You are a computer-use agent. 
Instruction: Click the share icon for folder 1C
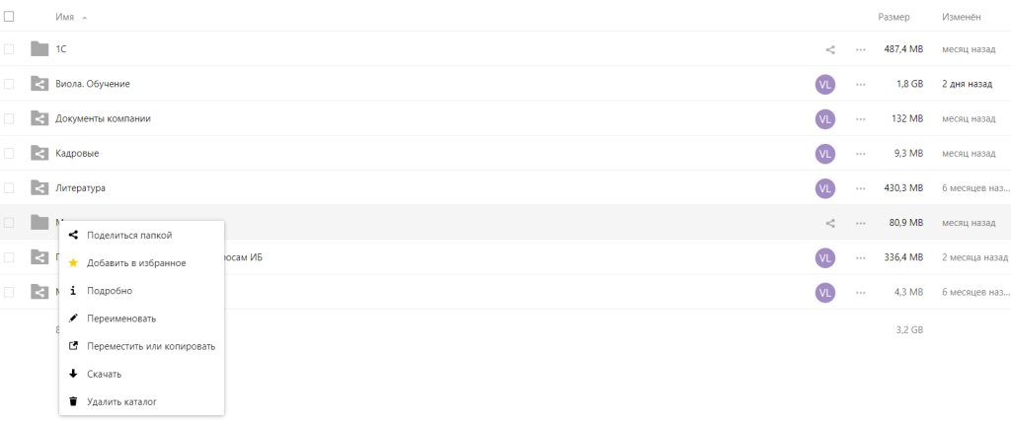pyautogui.click(x=830, y=49)
